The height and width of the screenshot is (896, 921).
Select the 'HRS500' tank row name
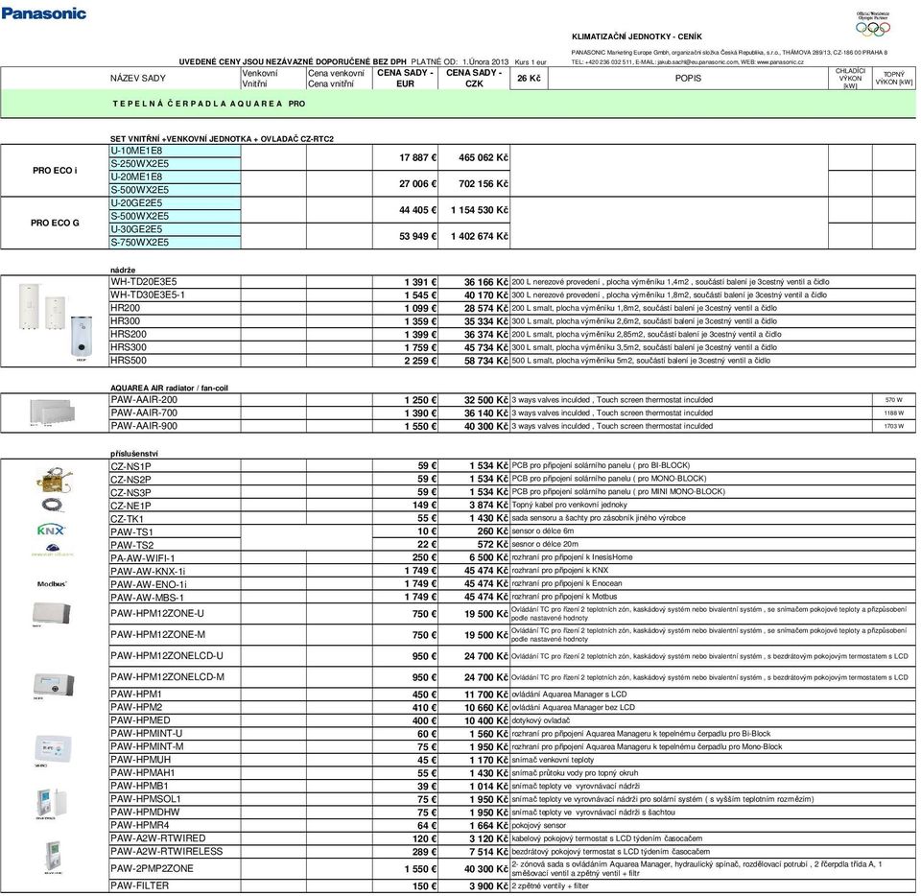[129, 361]
